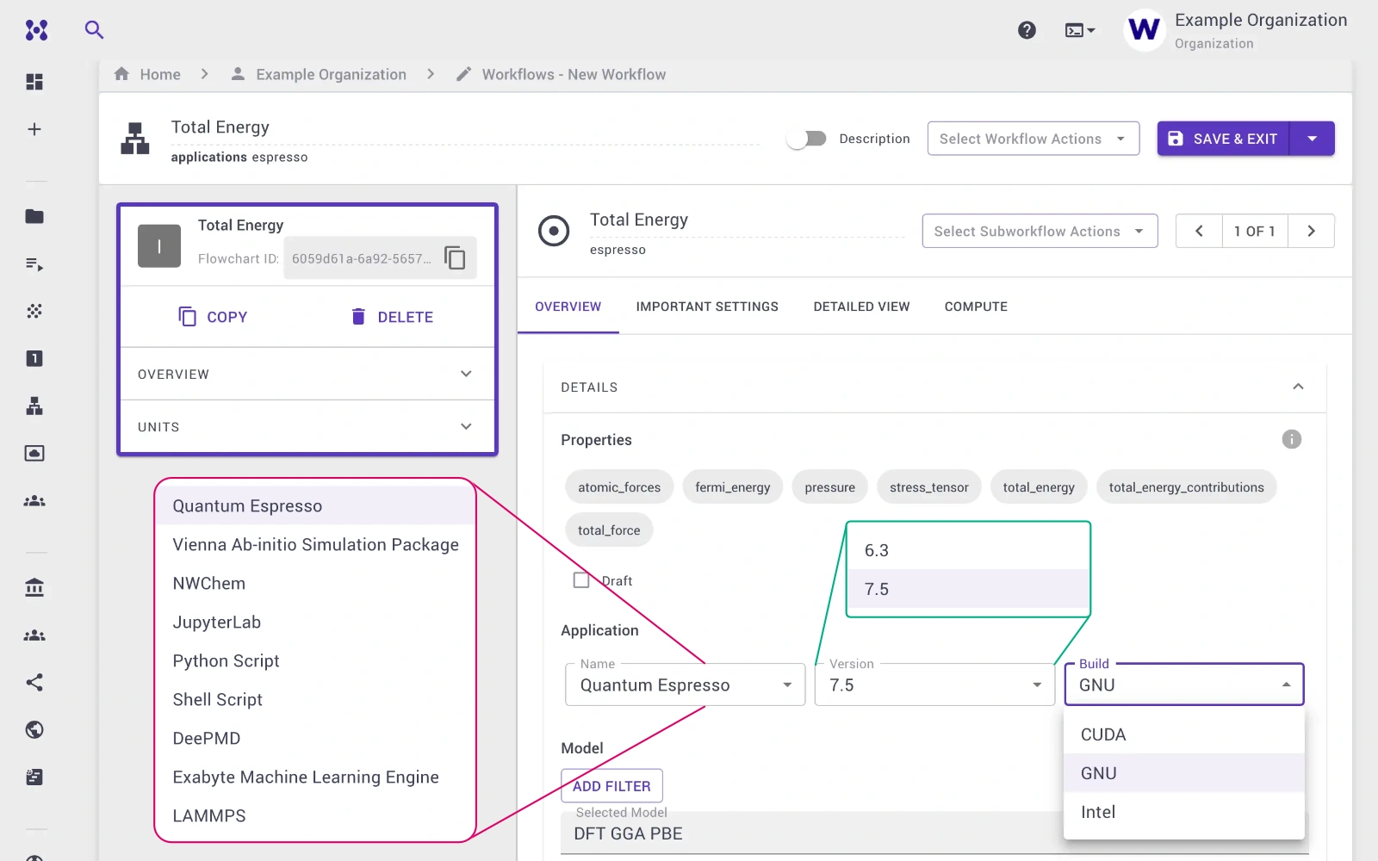
Task: Open the materials dots icon in sidebar
Action: pyautogui.click(x=34, y=311)
